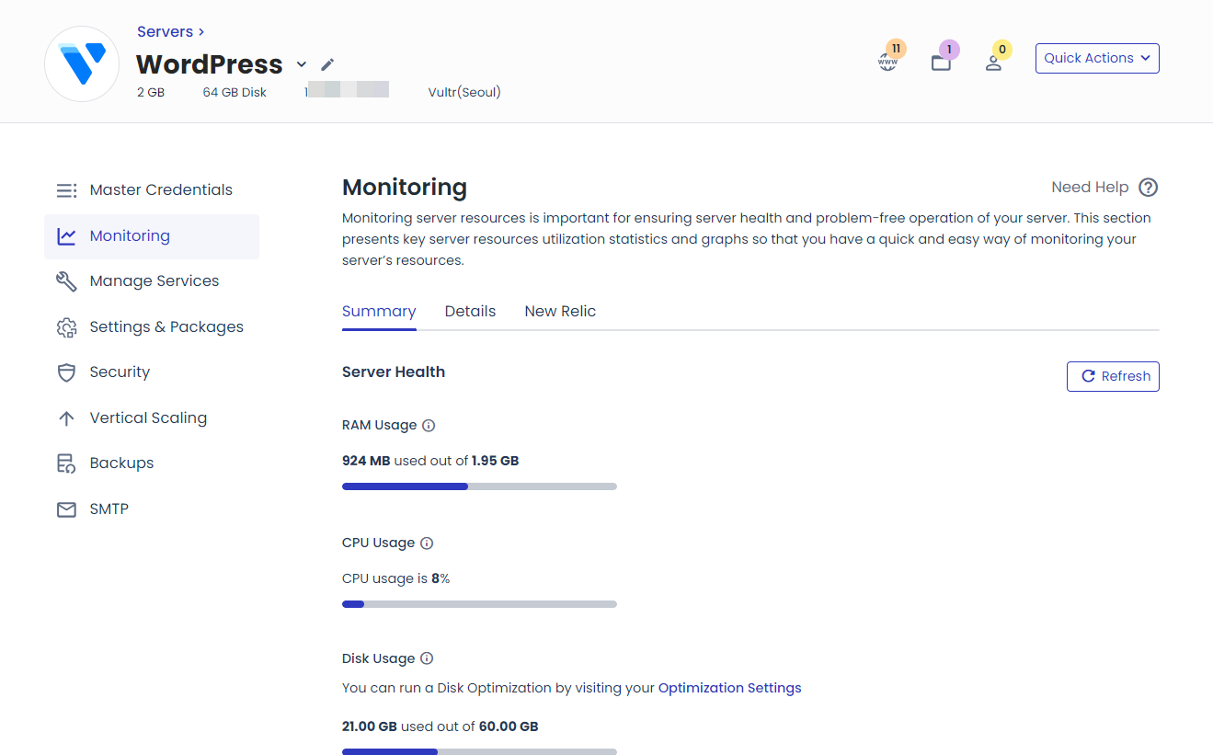This screenshot has width=1213, height=755.
Task: Click the SMTP envelope icon
Action: tap(66, 509)
